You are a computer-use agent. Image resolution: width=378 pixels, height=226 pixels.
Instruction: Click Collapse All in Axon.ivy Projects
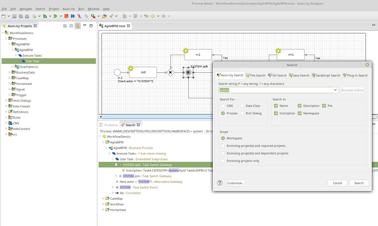71,26
